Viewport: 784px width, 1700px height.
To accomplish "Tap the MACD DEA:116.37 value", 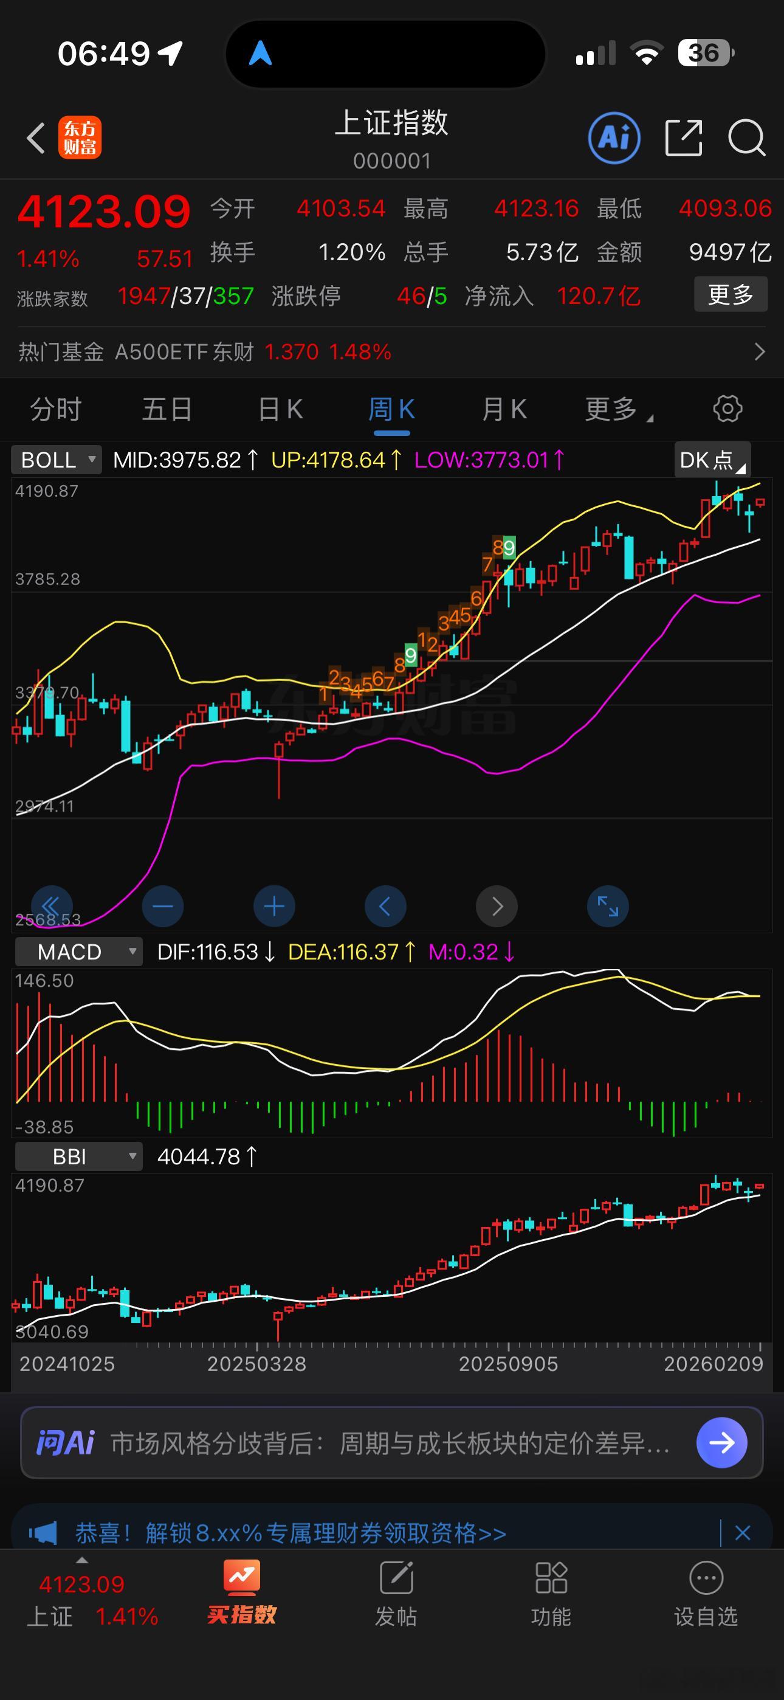I will (x=352, y=952).
